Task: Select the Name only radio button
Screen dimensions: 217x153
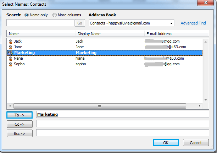Action: click(27, 15)
